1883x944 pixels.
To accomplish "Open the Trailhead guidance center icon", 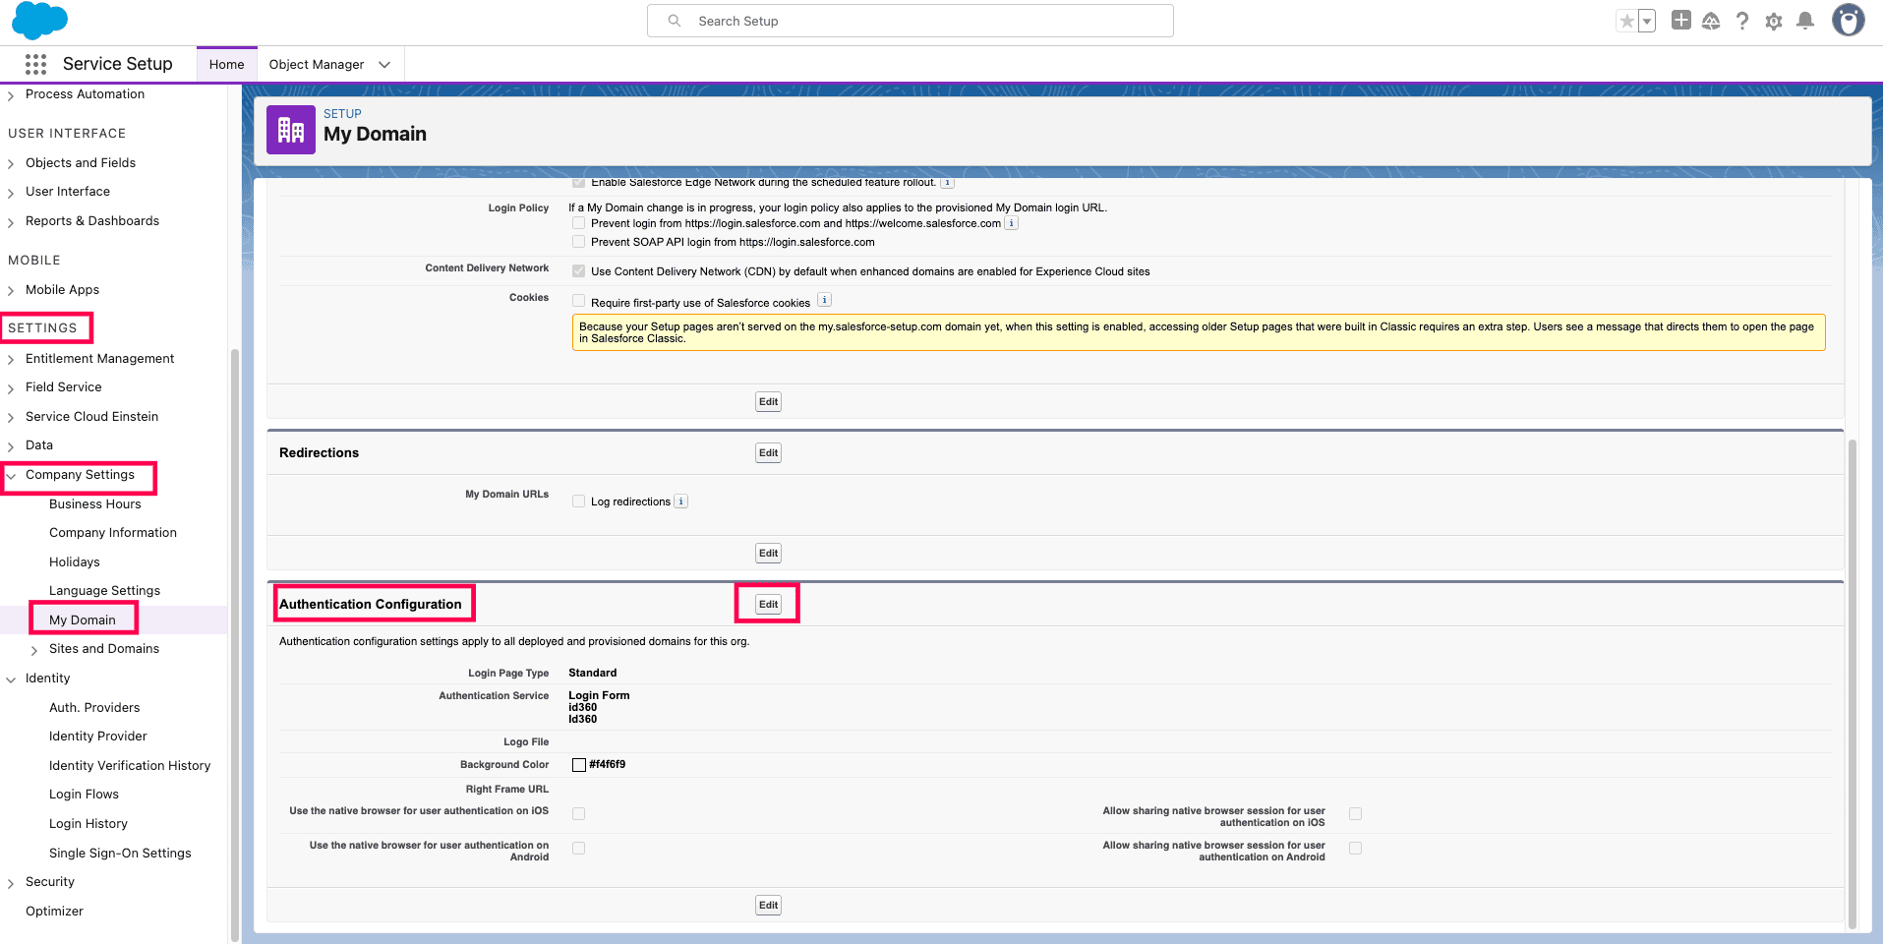I will [x=1711, y=21].
